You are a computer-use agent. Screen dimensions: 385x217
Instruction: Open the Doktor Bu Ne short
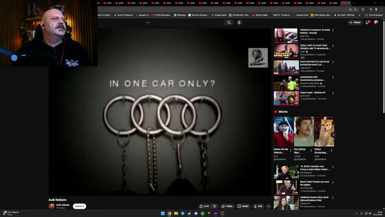283,131
